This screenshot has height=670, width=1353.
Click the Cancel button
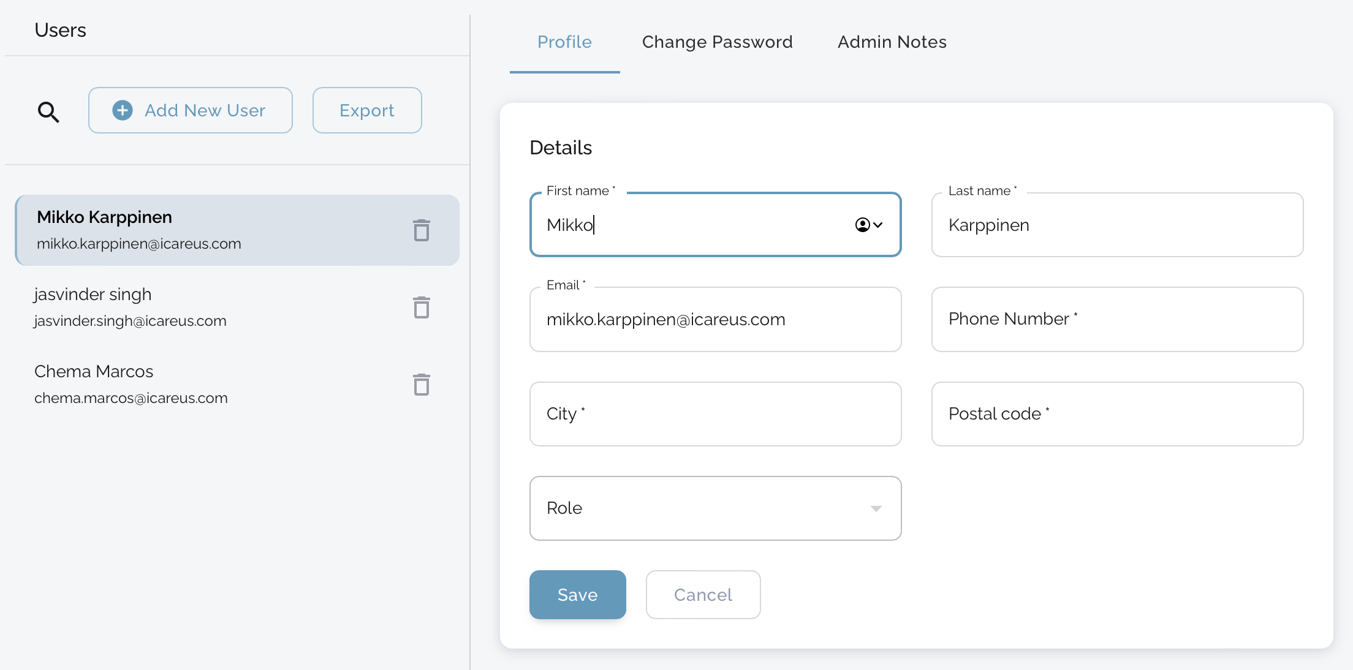coord(703,595)
